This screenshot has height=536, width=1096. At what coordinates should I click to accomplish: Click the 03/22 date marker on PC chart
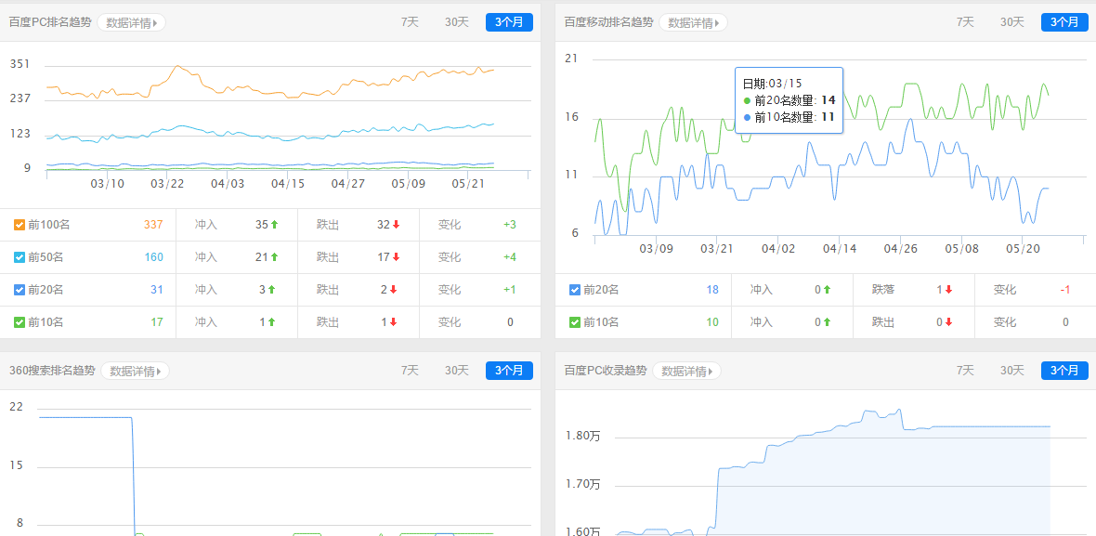(x=167, y=183)
